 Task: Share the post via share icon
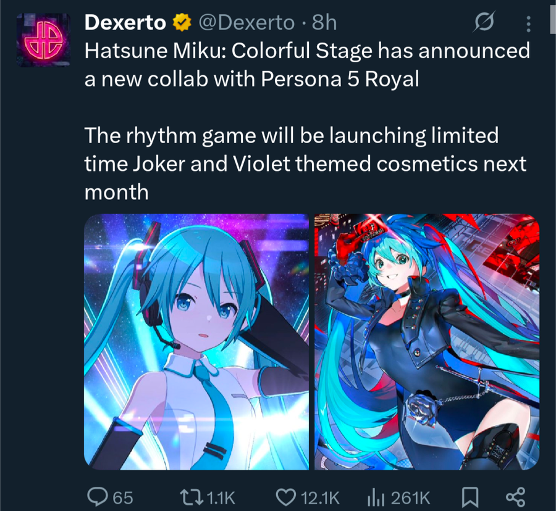(515, 497)
